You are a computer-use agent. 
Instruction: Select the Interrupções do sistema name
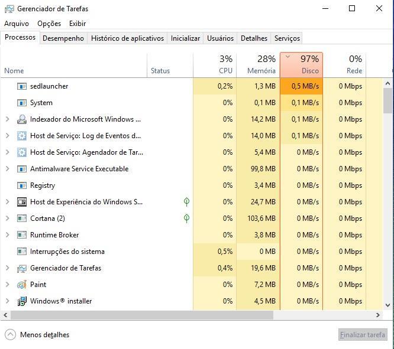(x=67, y=252)
